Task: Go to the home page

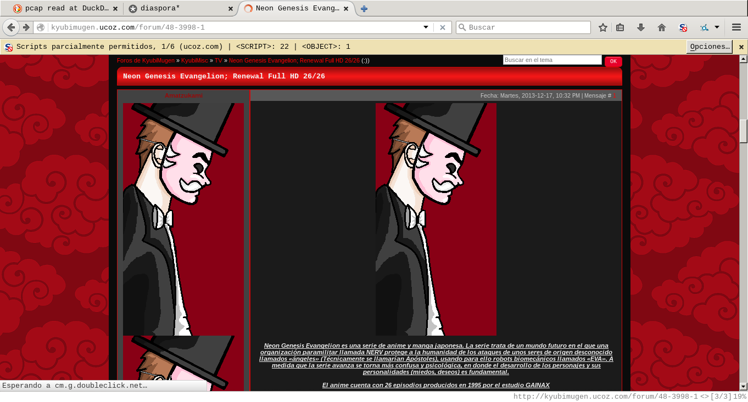Action: point(662,27)
